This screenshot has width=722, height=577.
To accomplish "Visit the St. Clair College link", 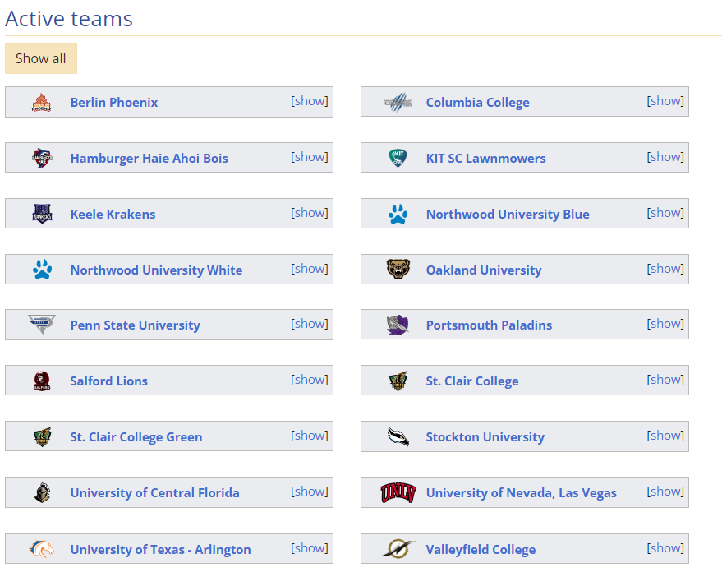I will point(472,381).
